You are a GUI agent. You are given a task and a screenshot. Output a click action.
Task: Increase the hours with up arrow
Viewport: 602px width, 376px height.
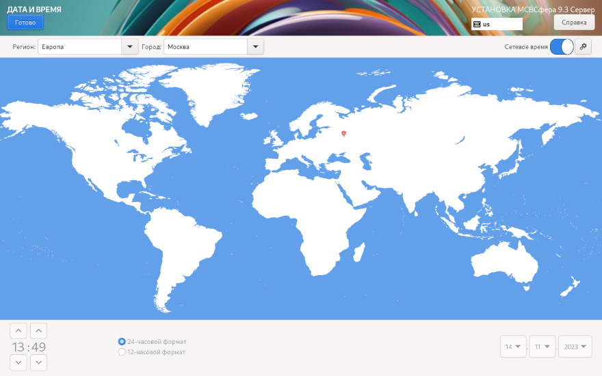18,331
